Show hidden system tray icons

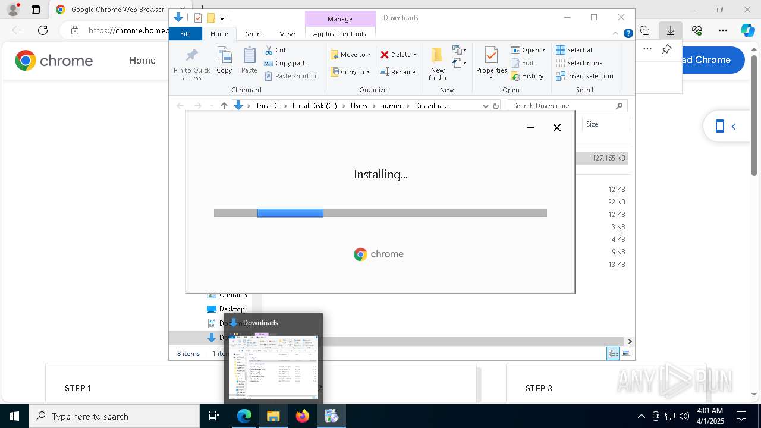point(641,416)
